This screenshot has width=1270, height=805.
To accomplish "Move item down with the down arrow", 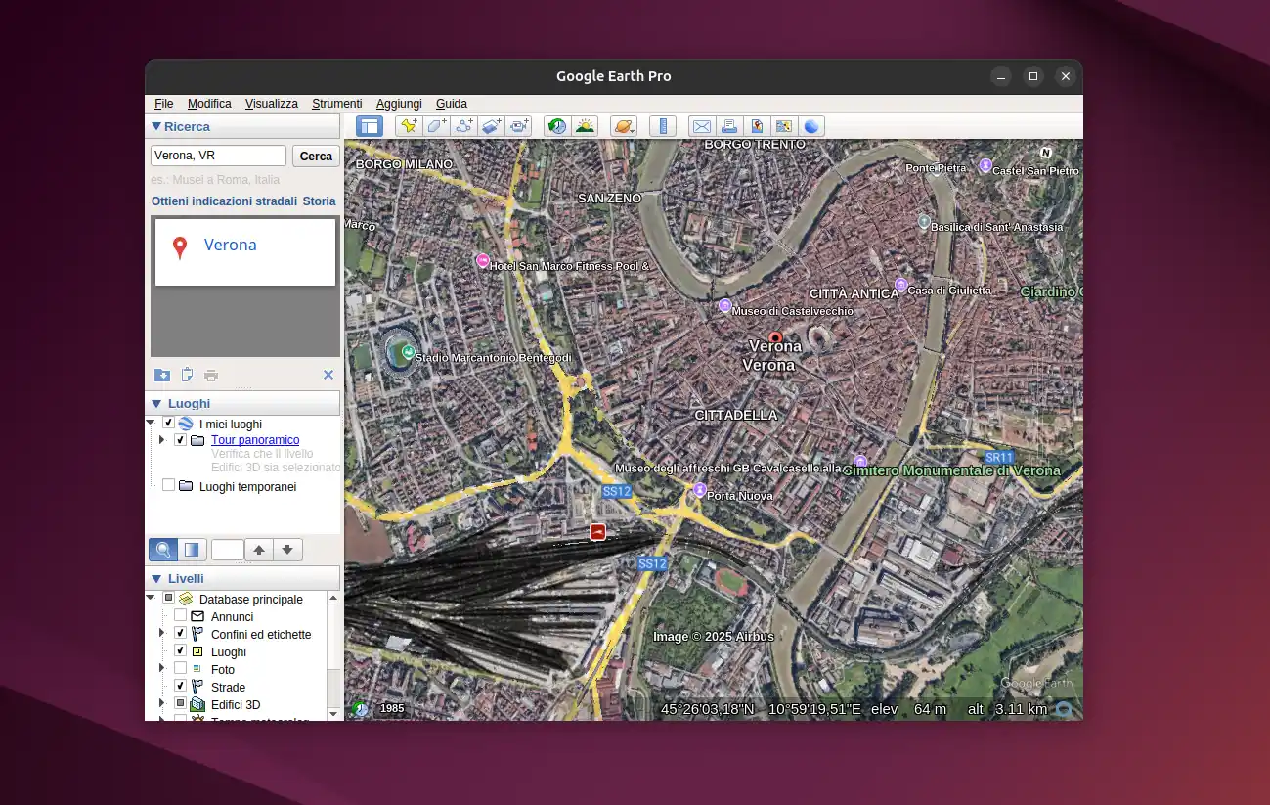I will point(287,550).
